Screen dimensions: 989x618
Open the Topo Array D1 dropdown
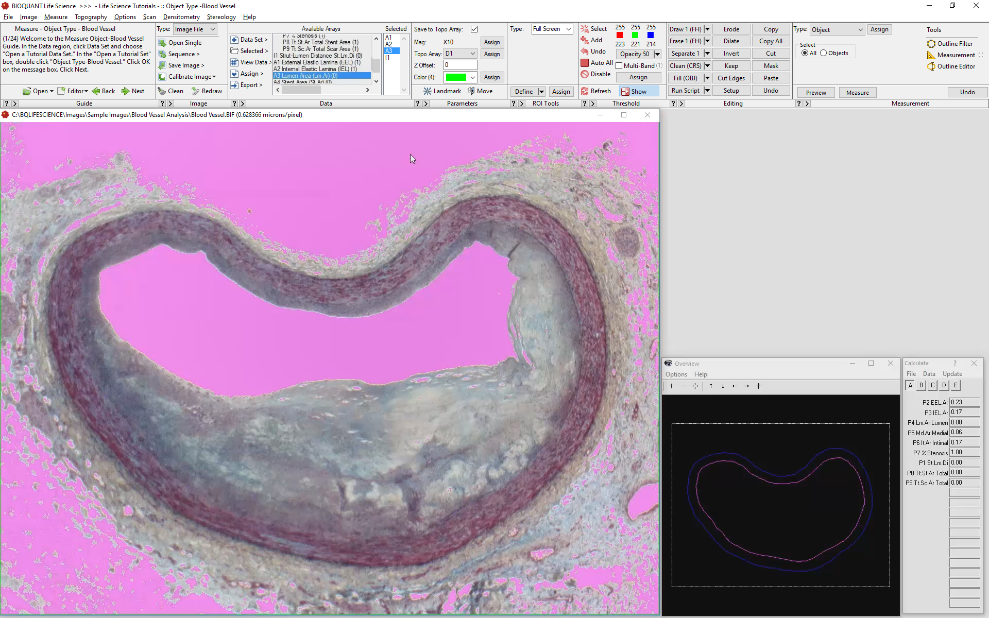click(x=461, y=54)
